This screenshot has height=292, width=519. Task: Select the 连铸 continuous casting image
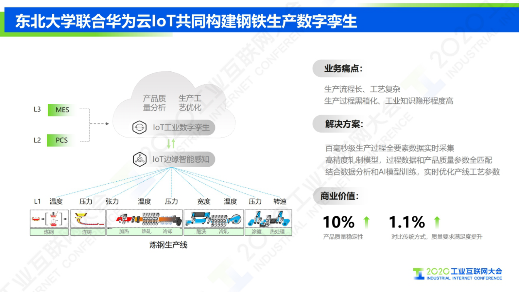pos(88,219)
